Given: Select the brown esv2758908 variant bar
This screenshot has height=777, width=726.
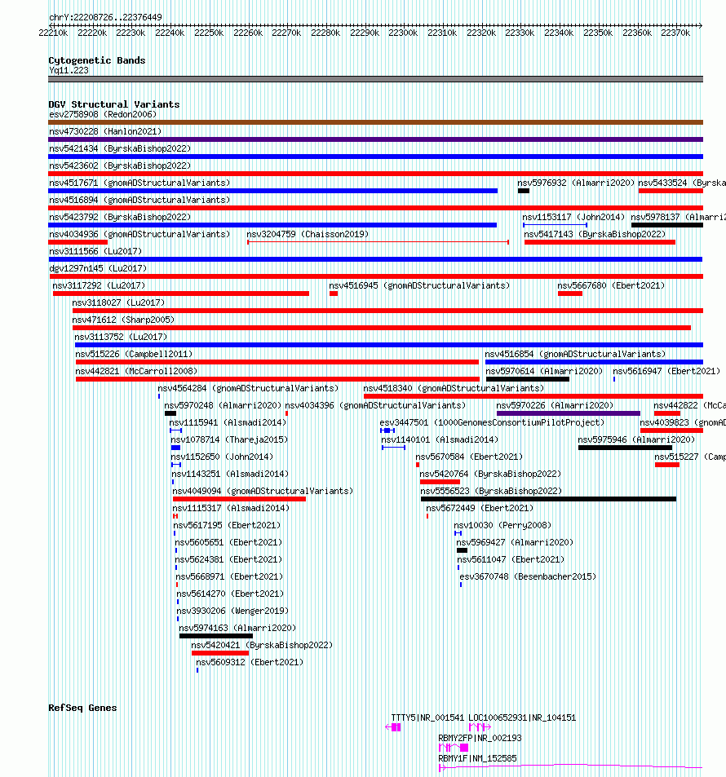Looking at the screenshot, I should (375, 122).
